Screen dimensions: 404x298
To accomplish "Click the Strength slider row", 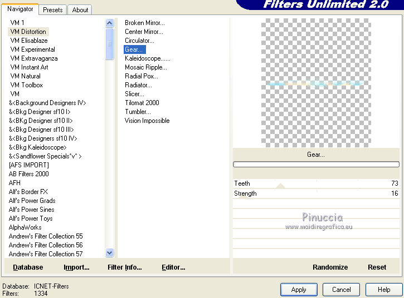I will point(316,193).
